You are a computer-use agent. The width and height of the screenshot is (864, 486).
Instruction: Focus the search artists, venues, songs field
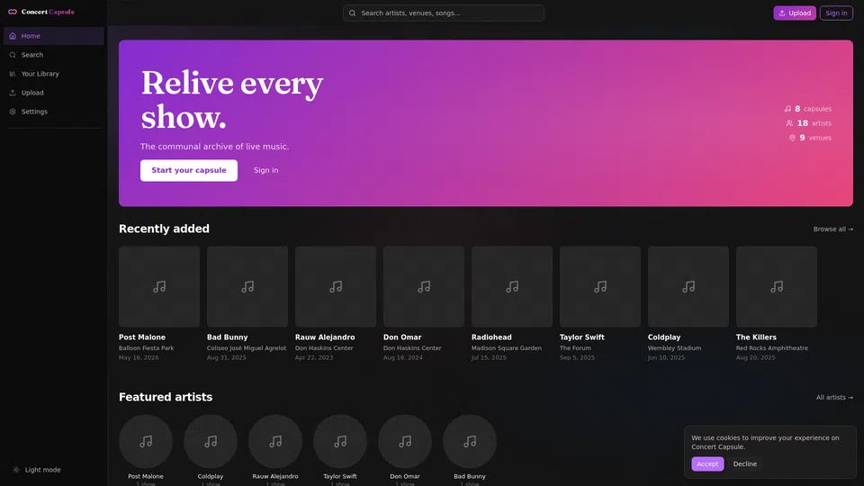(x=443, y=13)
